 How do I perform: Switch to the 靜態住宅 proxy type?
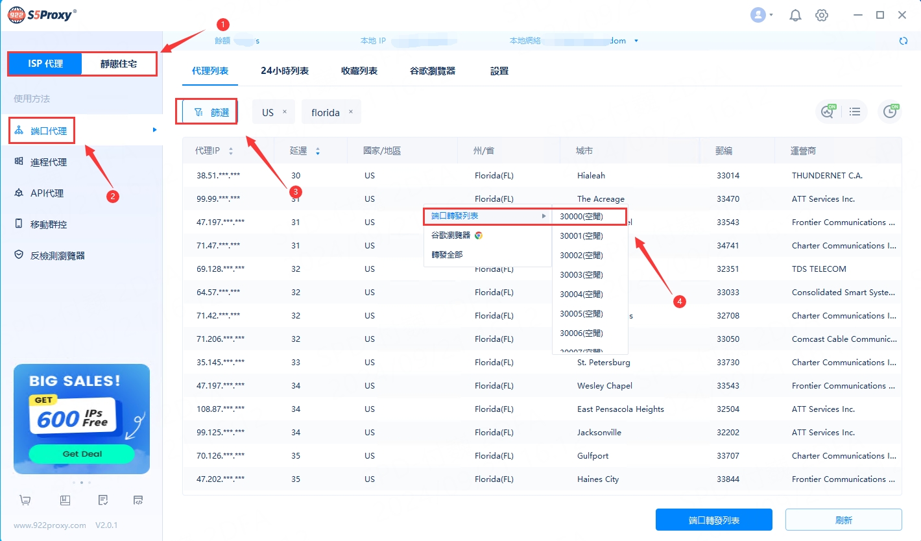point(119,64)
